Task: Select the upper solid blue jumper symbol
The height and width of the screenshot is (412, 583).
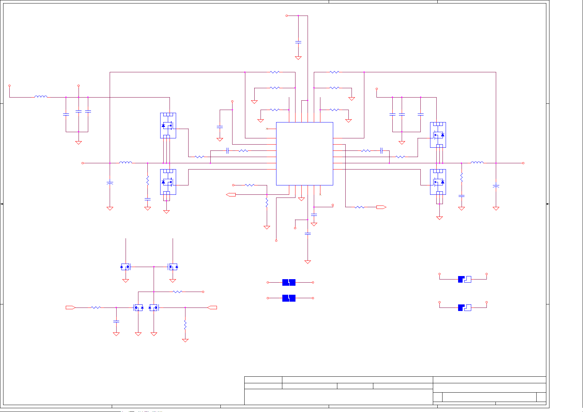Action: point(289,283)
